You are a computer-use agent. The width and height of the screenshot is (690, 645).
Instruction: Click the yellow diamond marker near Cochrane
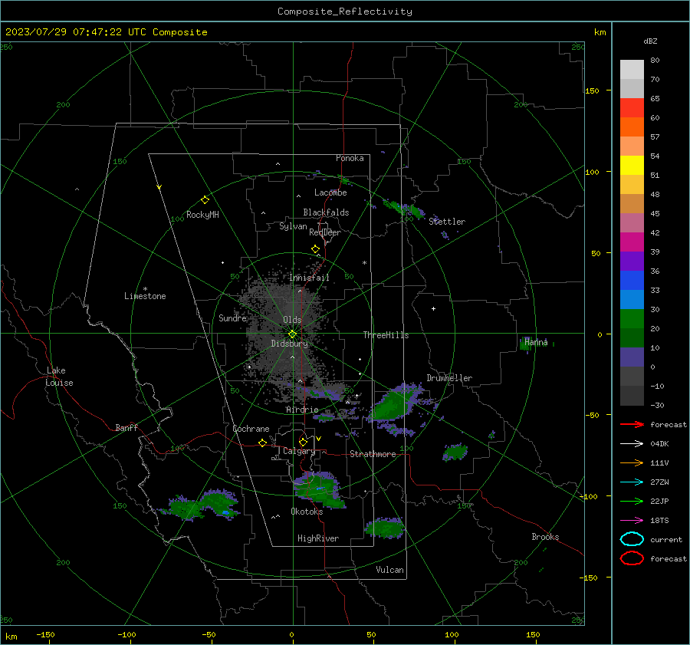point(263,443)
